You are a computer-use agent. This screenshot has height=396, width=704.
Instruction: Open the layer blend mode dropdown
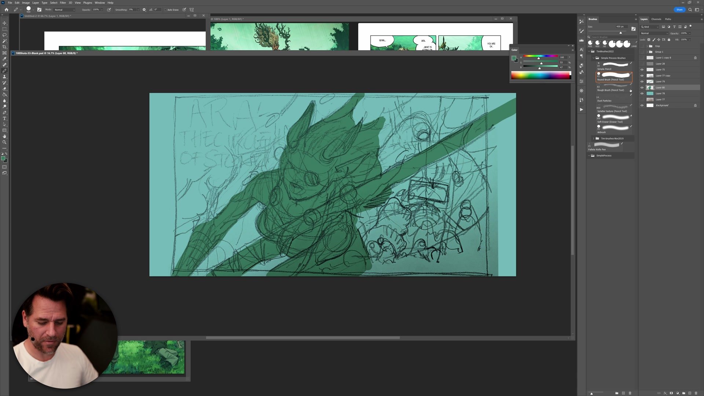coord(654,33)
